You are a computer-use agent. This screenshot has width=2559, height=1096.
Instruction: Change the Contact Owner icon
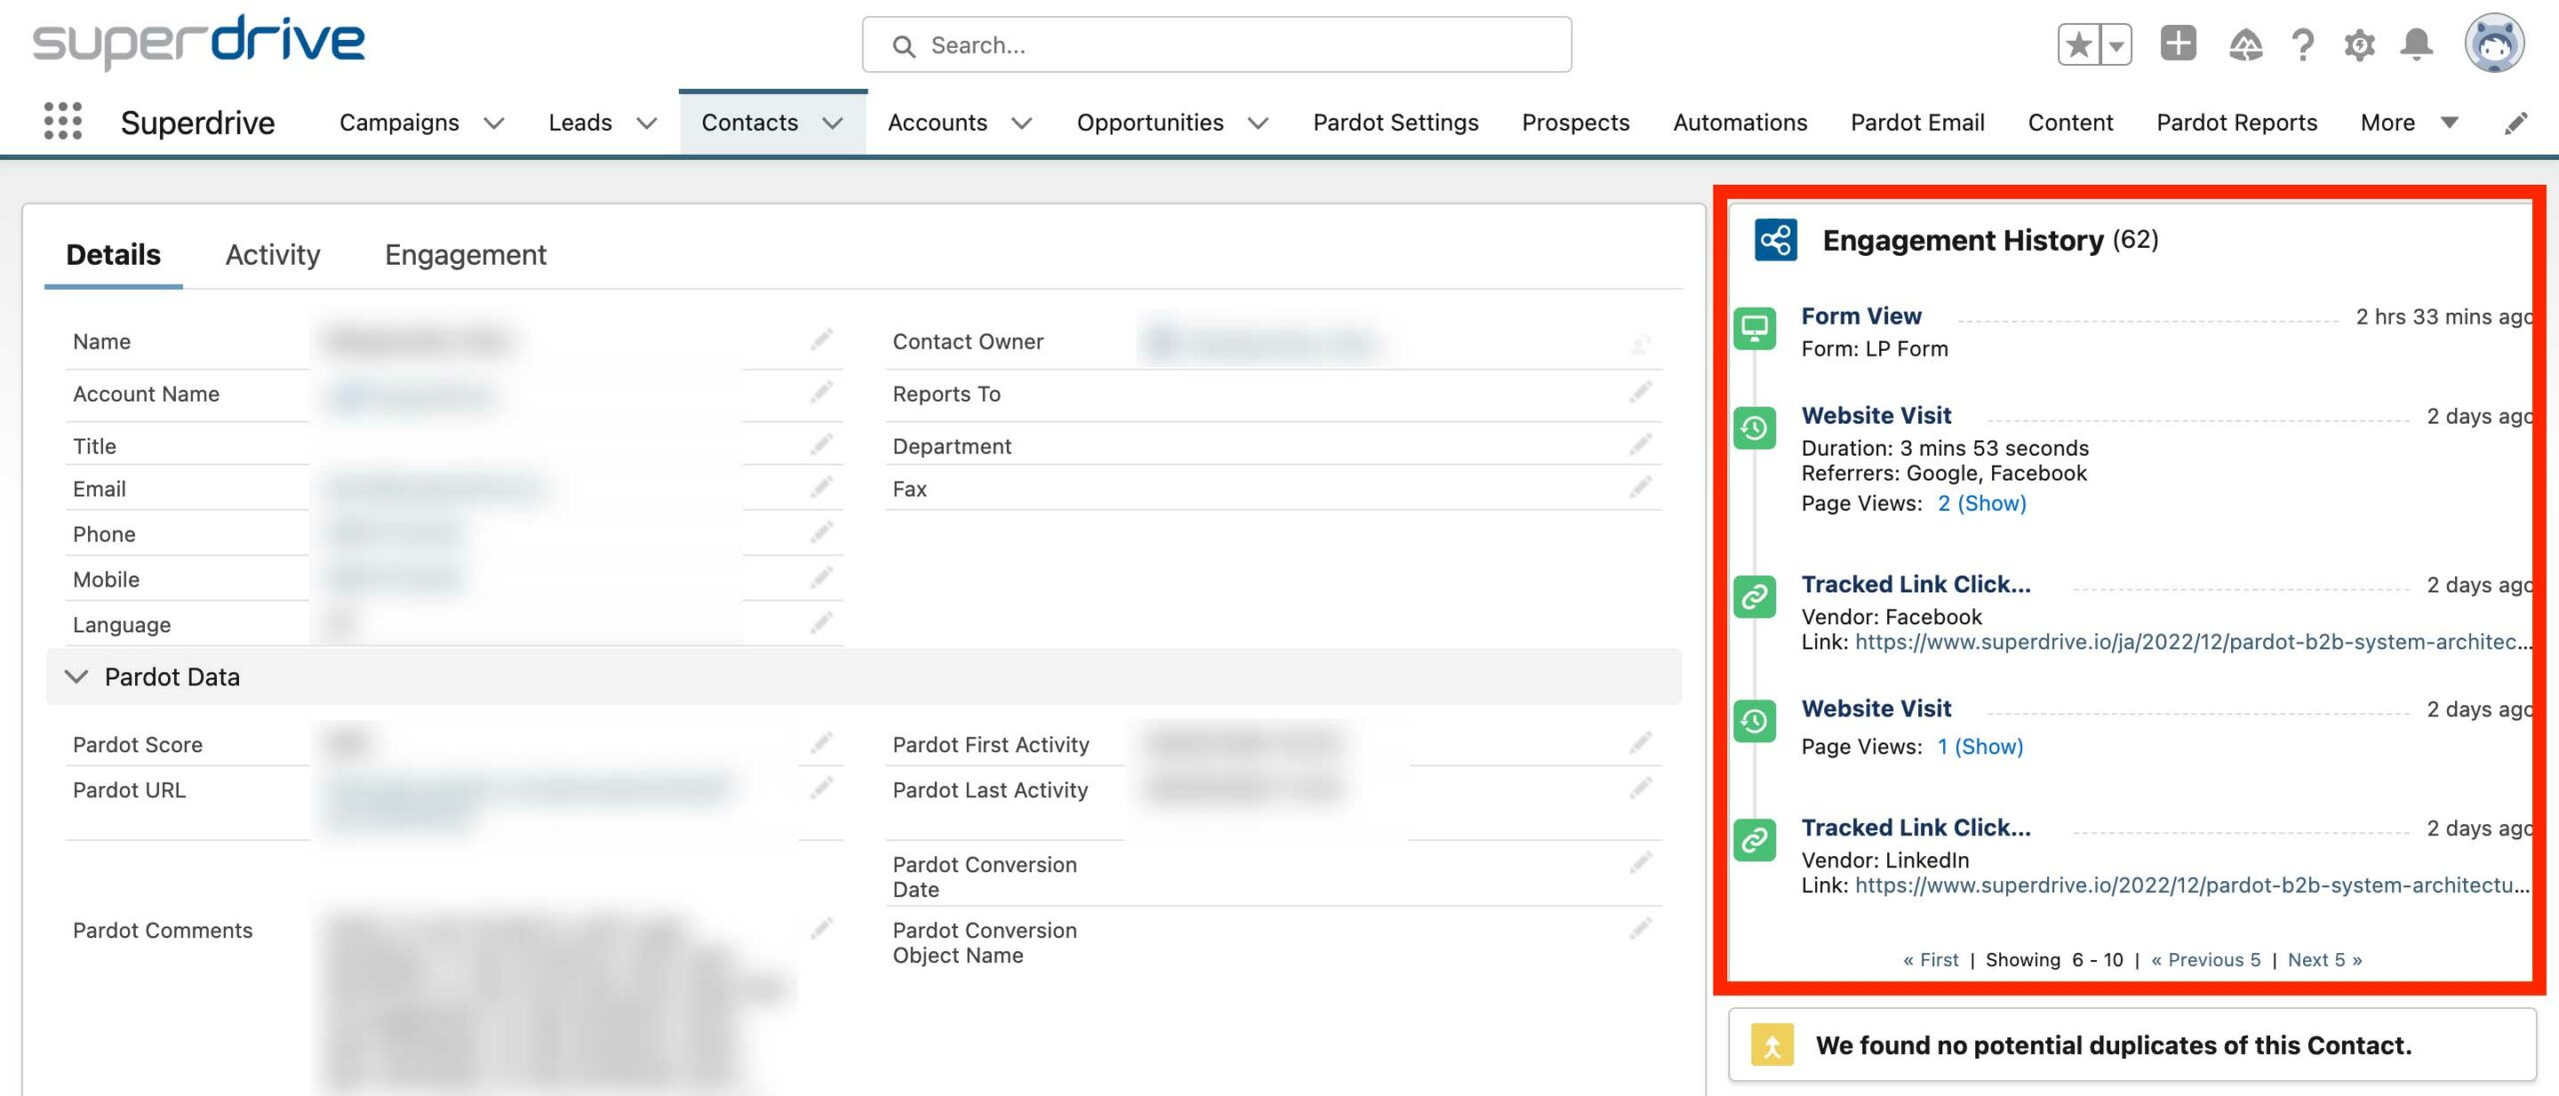click(1640, 345)
